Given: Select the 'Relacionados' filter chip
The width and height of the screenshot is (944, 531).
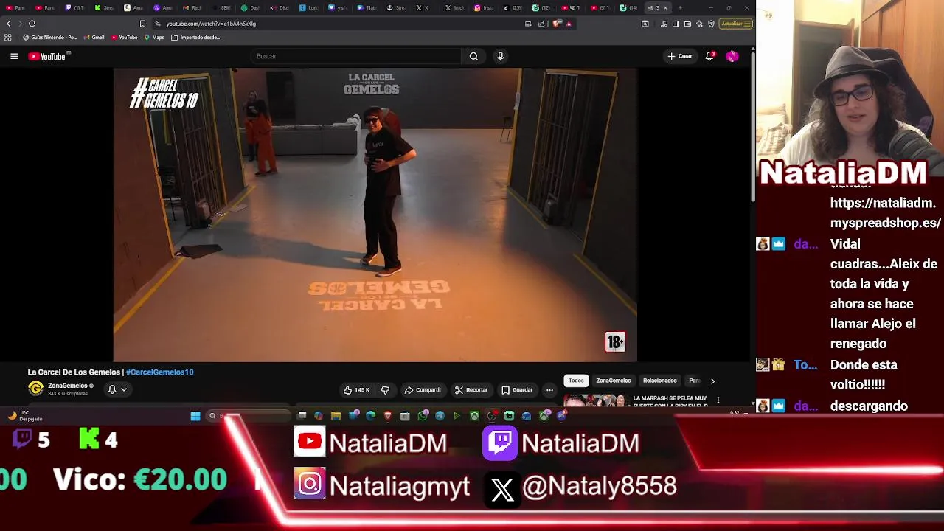Looking at the screenshot, I should pyautogui.click(x=660, y=381).
